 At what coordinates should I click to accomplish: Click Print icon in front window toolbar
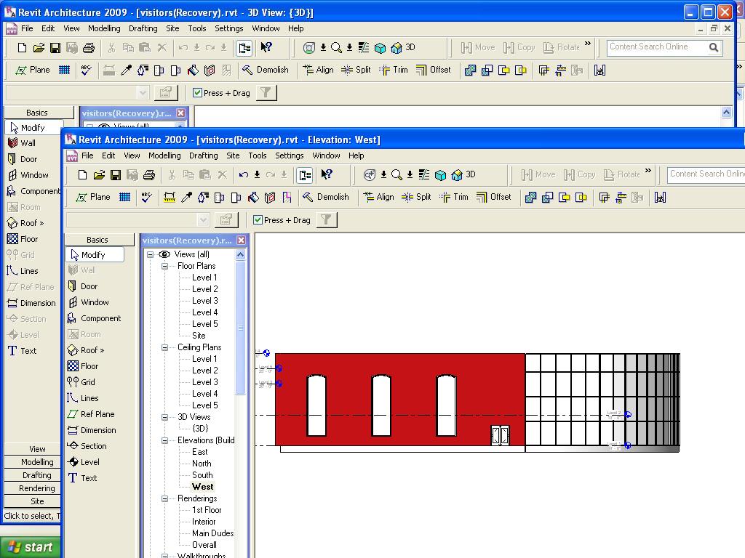click(x=149, y=175)
